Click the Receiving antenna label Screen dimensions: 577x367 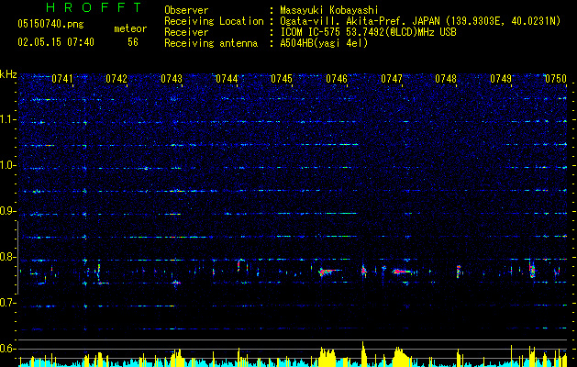click(x=211, y=43)
